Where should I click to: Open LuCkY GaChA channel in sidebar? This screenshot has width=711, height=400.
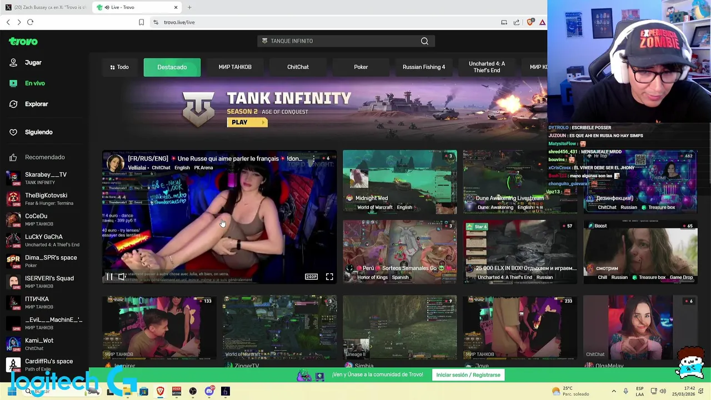(x=44, y=241)
